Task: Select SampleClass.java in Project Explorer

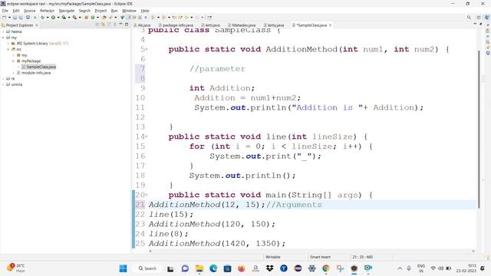Action: (x=39, y=67)
